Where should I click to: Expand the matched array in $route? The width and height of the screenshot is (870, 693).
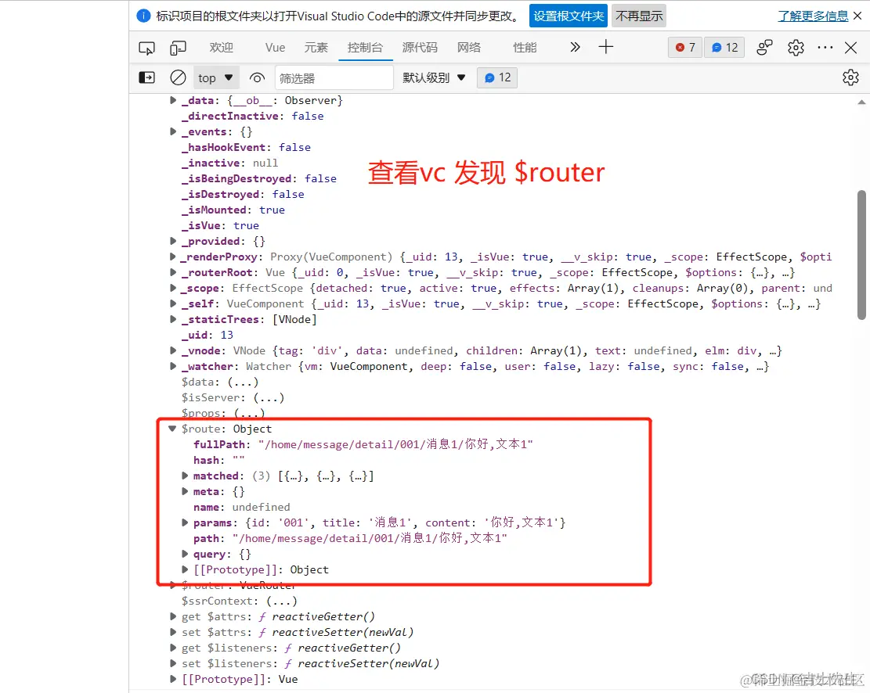[x=186, y=476]
